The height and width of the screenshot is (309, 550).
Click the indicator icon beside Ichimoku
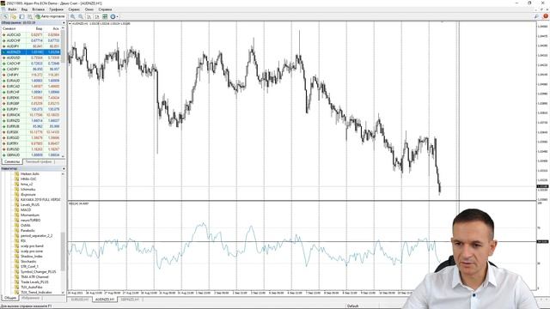click(x=16, y=189)
